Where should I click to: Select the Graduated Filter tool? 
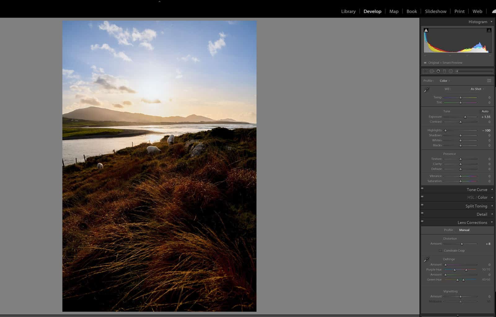445,71
